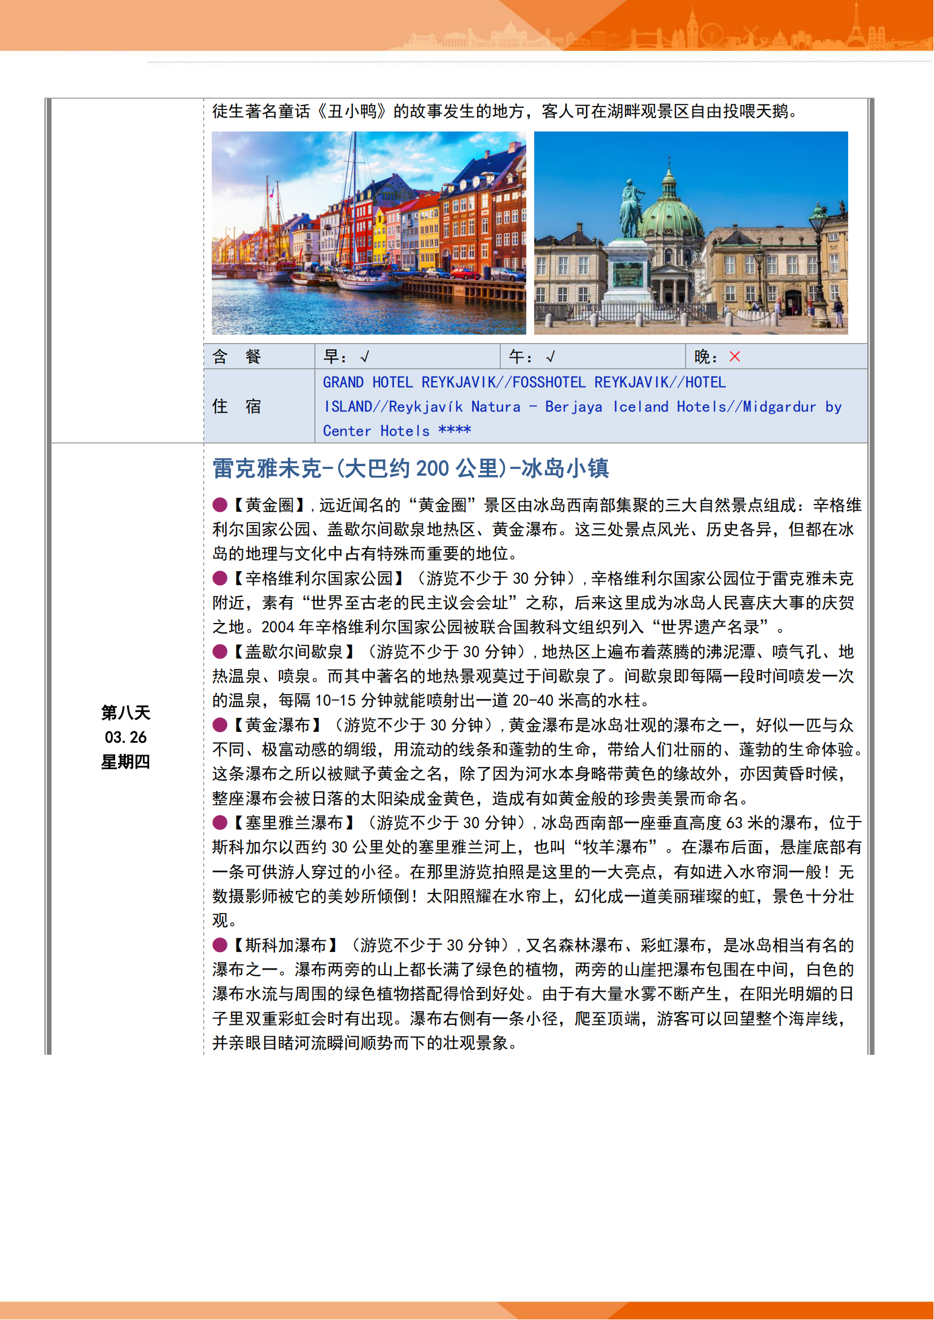This screenshot has height=1320, width=934.
Task: Click the 雷克雅未克 route heading
Action: click(x=411, y=468)
